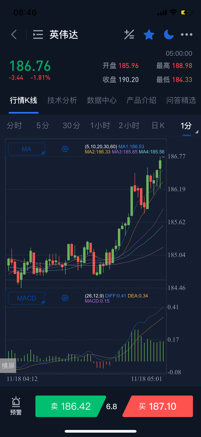Tap the DEA:0.34 legend label
The image size is (201, 437).
coord(138,296)
